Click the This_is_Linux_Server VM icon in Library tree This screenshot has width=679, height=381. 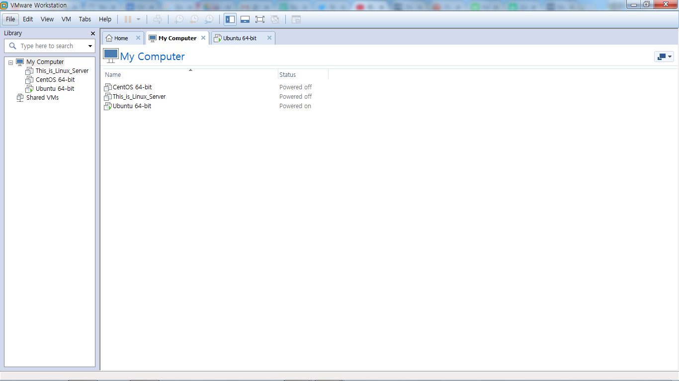(x=29, y=71)
